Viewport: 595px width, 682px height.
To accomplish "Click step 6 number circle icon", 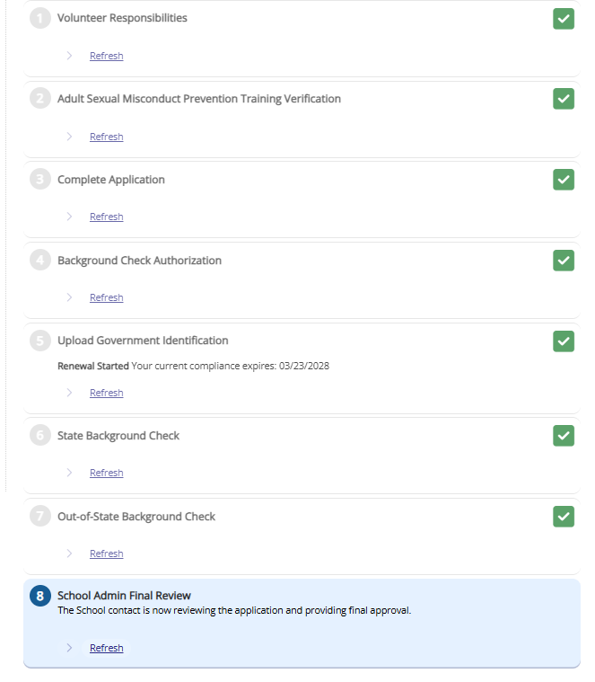I will pyautogui.click(x=40, y=436).
